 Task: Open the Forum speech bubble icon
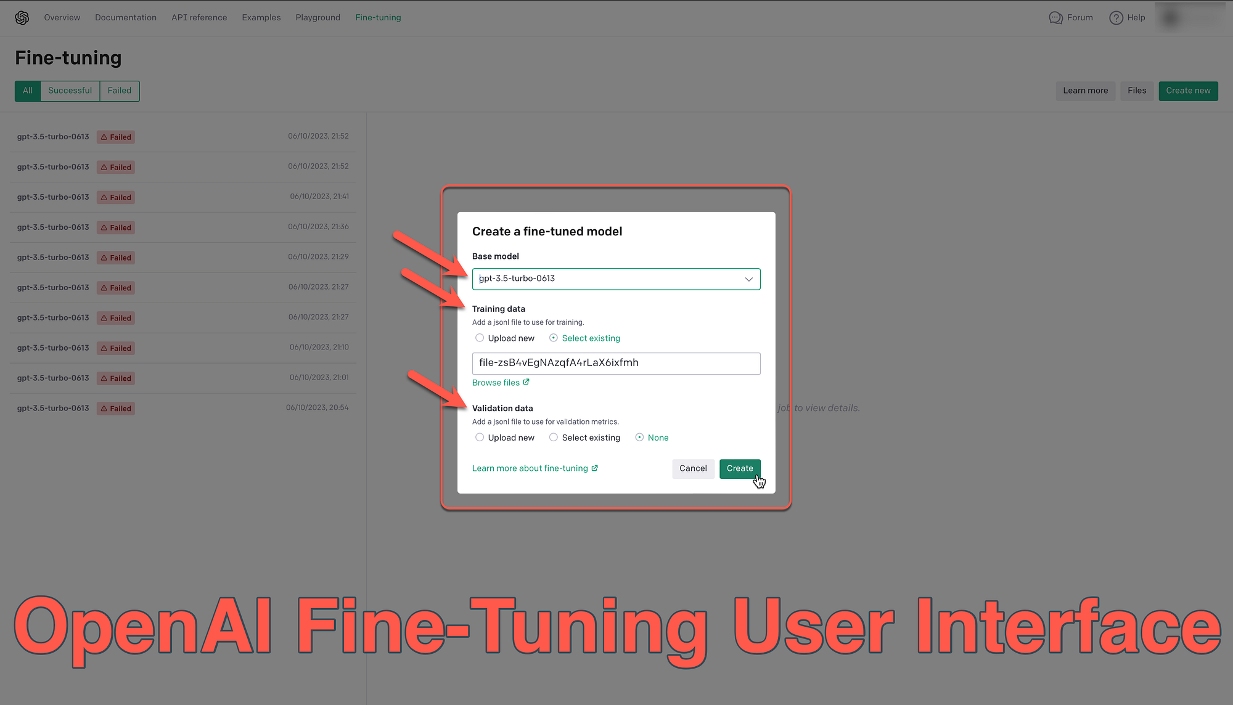point(1055,17)
